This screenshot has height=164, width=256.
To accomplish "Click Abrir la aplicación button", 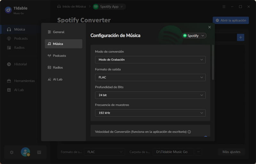I will click(231, 20).
